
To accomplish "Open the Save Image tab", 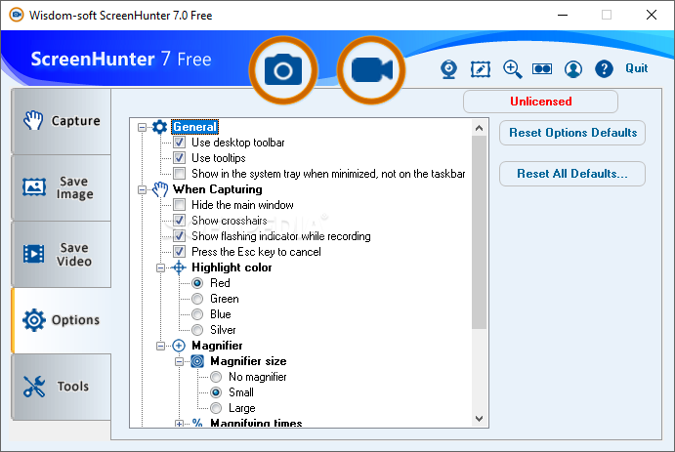I will tap(62, 187).
